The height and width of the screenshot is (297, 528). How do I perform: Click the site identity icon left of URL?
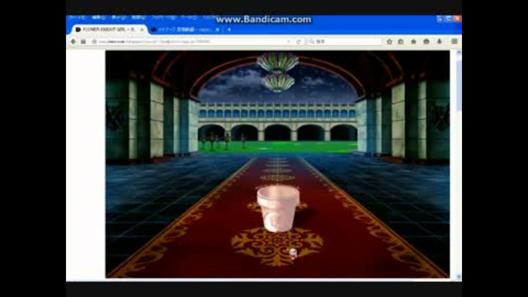(94, 41)
